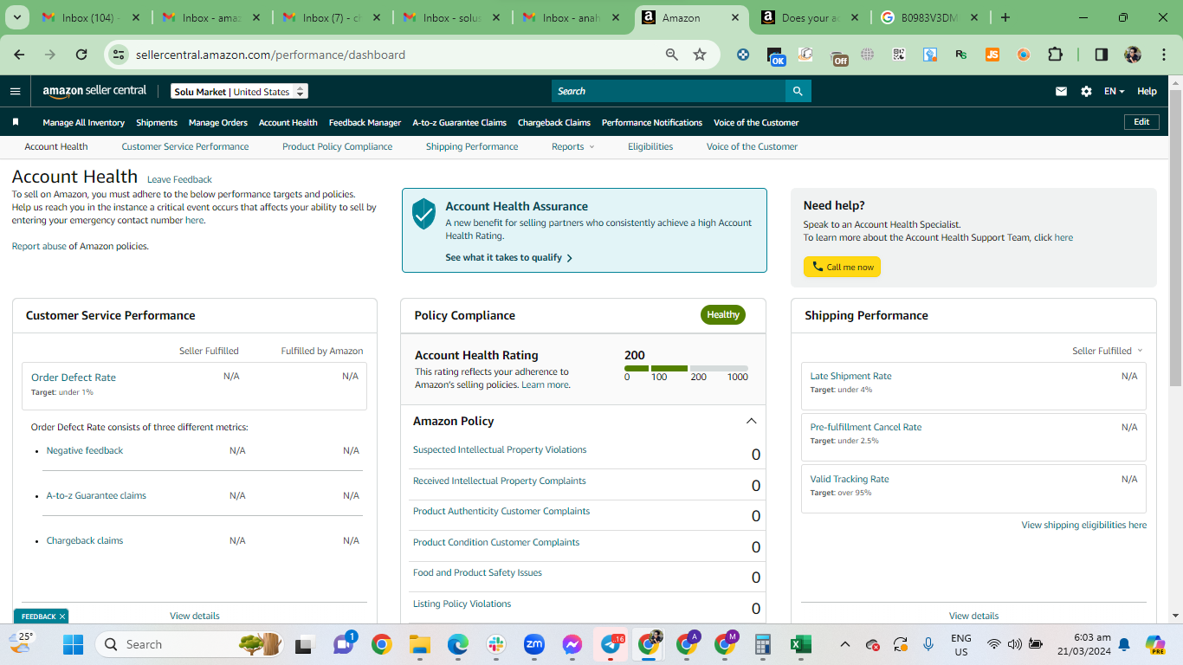This screenshot has width=1183, height=665.
Task: Click the Seller Central search field
Action: pyautogui.click(x=669, y=91)
